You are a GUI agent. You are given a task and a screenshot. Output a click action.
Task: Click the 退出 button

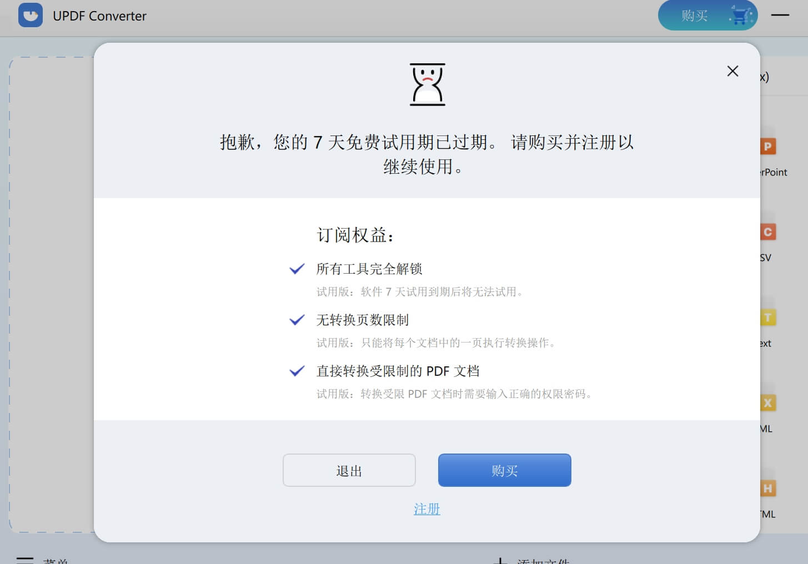(x=349, y=470)
